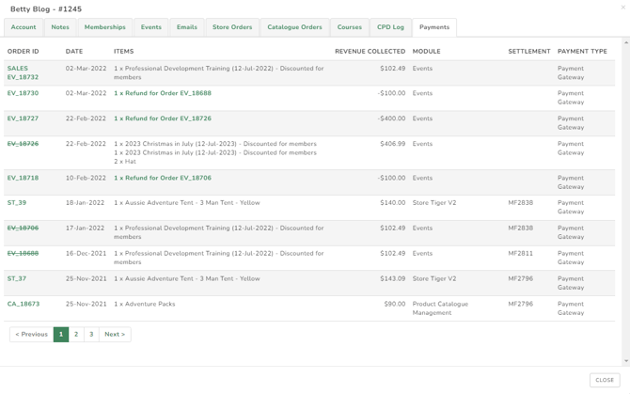
Task: View the Refund for Order EV_18706 item
Action: 163,178
